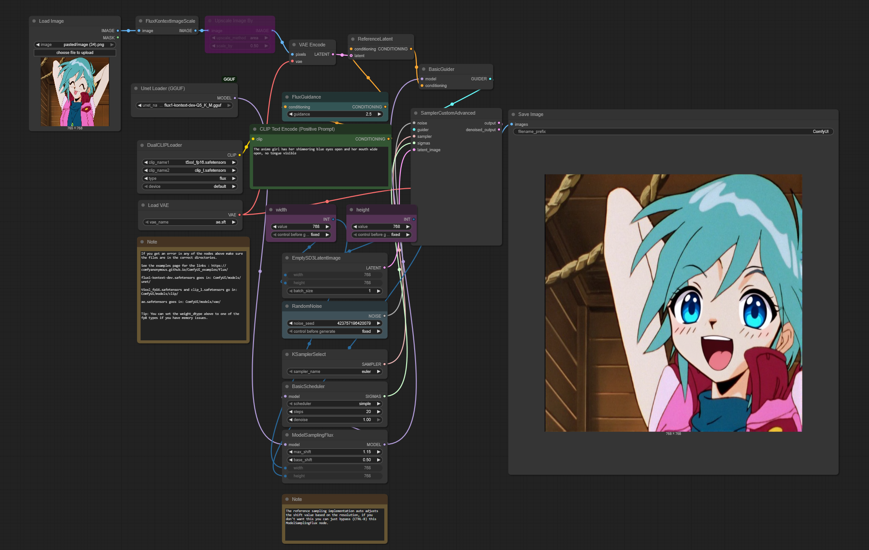Viewport: 869px width, 550px height.
Task: Collapse the Load Image node using its title dot
Action: pyautogui.click(x=34, y=21)
